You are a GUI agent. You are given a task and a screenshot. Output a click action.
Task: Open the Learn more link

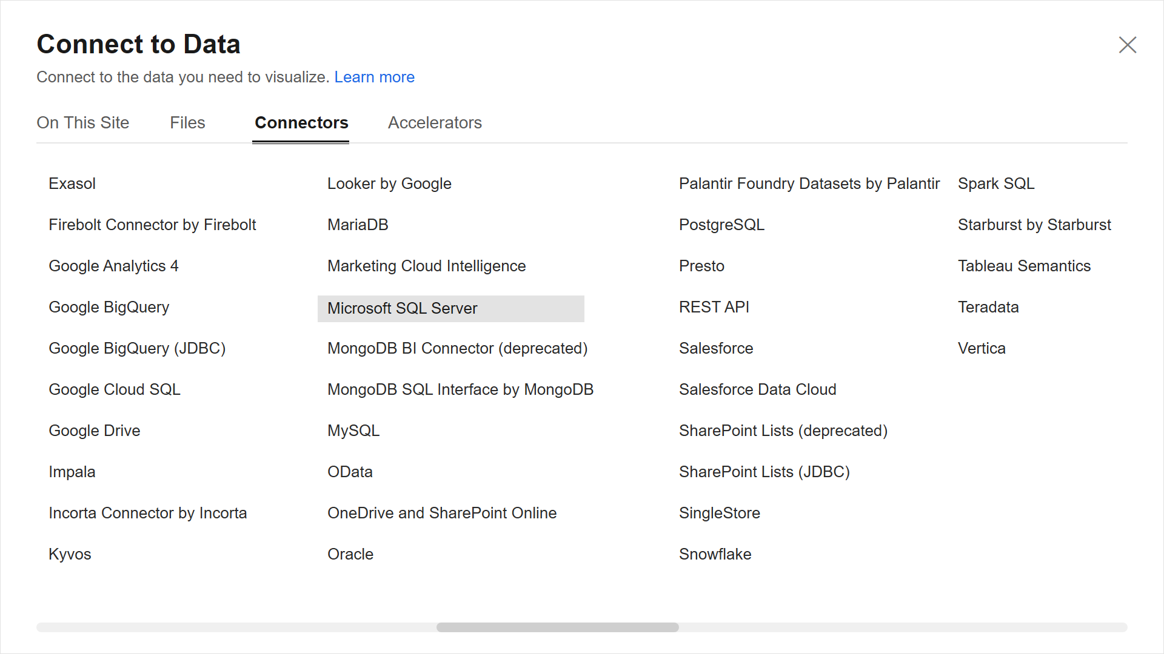pos(374,77)
